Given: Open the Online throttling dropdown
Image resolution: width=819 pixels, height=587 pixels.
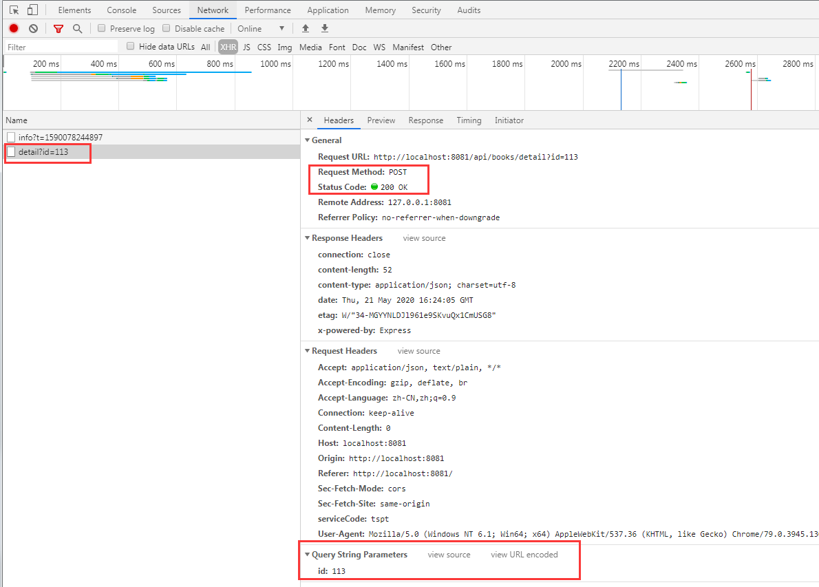Looking at the screenshot, I should point(261,29).
